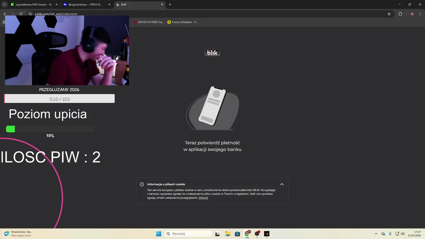
Task: Go back to previous page
Action: pos(5,14)
